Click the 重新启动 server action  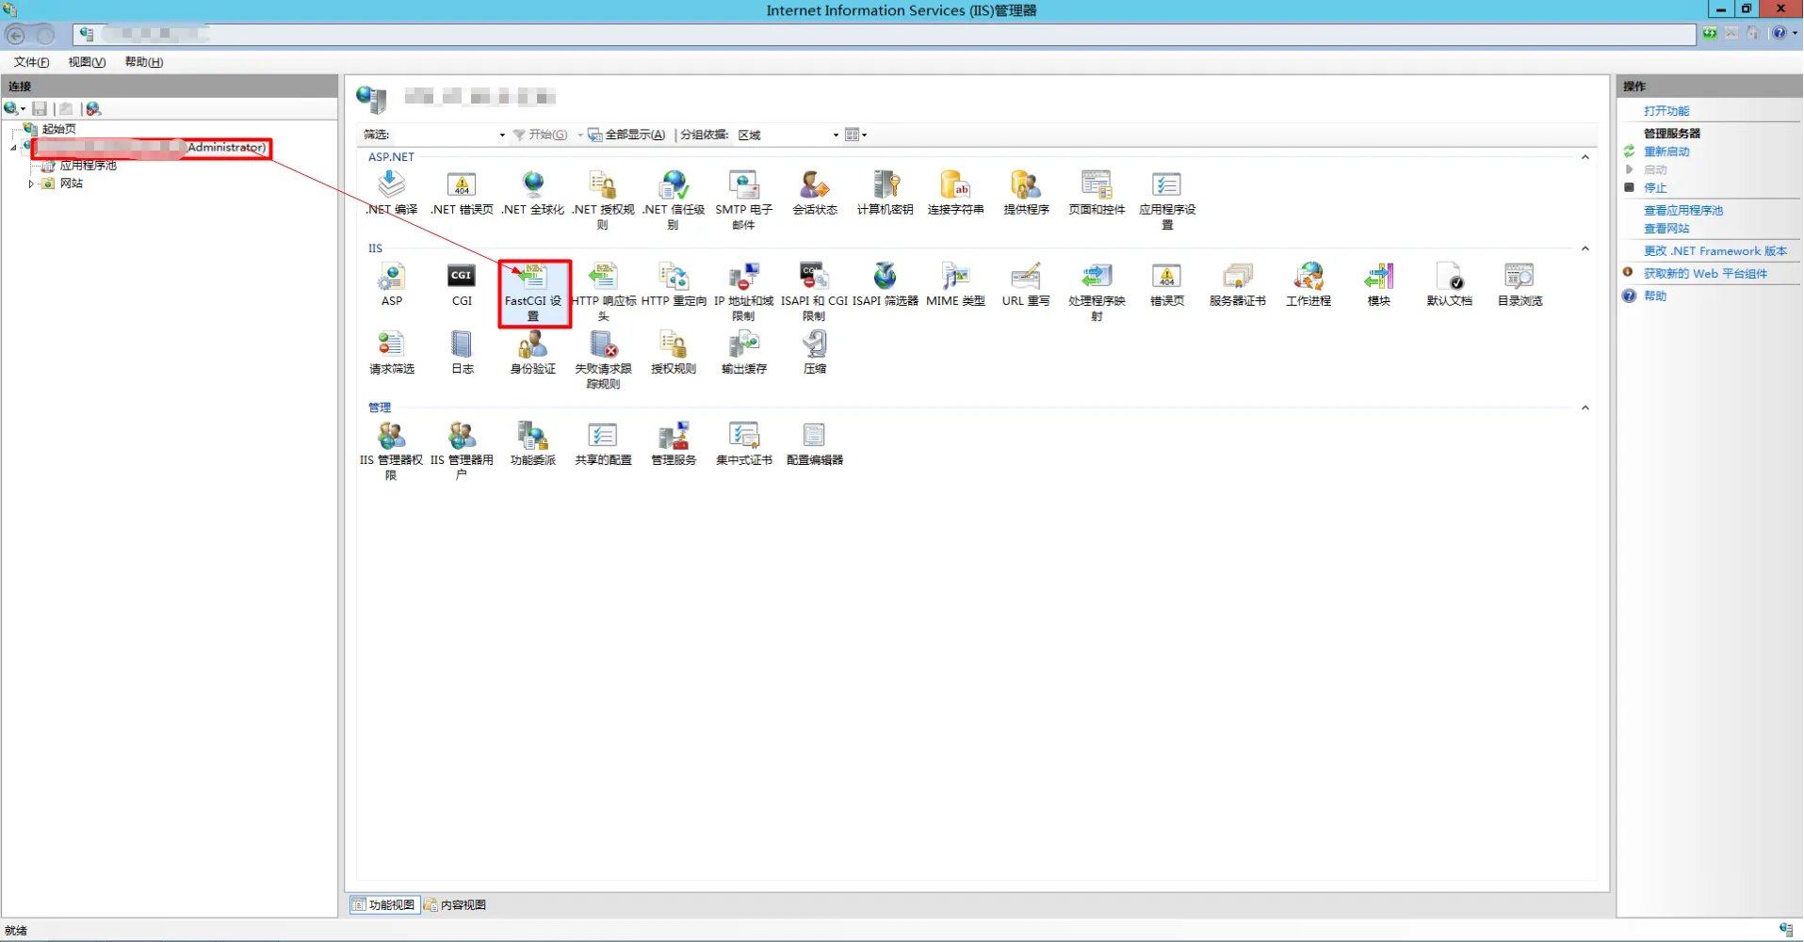click(x=1666, y=152)
